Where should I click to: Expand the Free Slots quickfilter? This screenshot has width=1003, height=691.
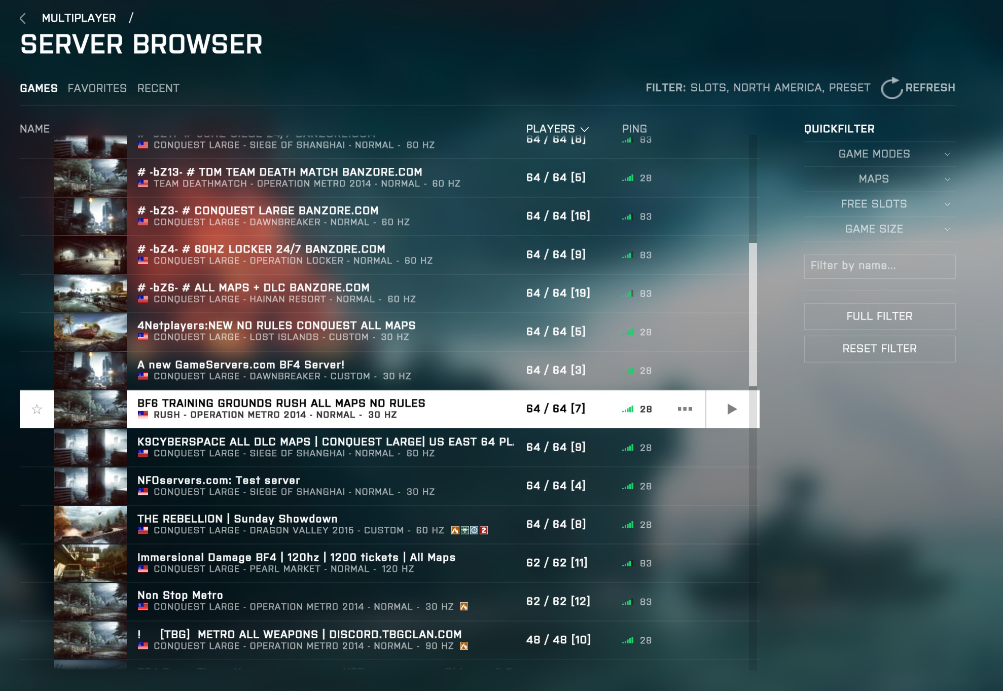tap(879, 204)
